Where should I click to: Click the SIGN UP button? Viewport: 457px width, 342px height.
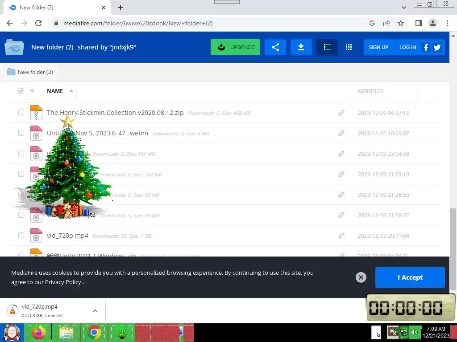click(x=378, y=47)
